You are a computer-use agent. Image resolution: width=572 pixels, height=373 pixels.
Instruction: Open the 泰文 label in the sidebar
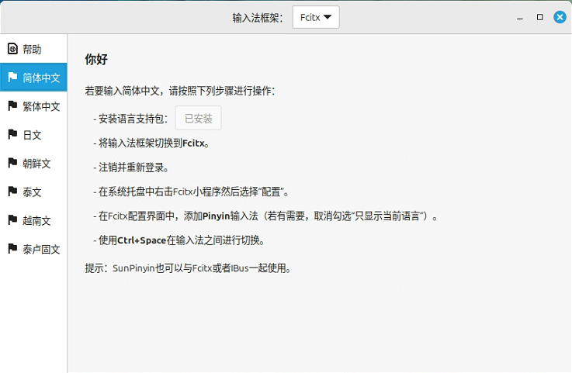[32, 192]
